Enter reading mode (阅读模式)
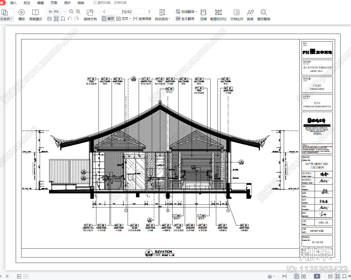351x280 pixels. (36, 15)
